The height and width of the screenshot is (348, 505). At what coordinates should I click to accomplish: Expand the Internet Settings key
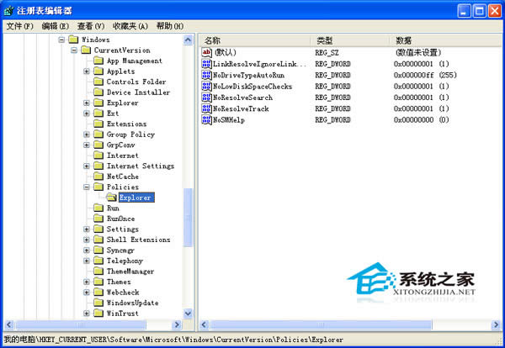coord(87,166)
